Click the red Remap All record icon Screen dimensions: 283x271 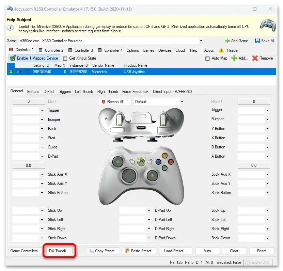103,101
